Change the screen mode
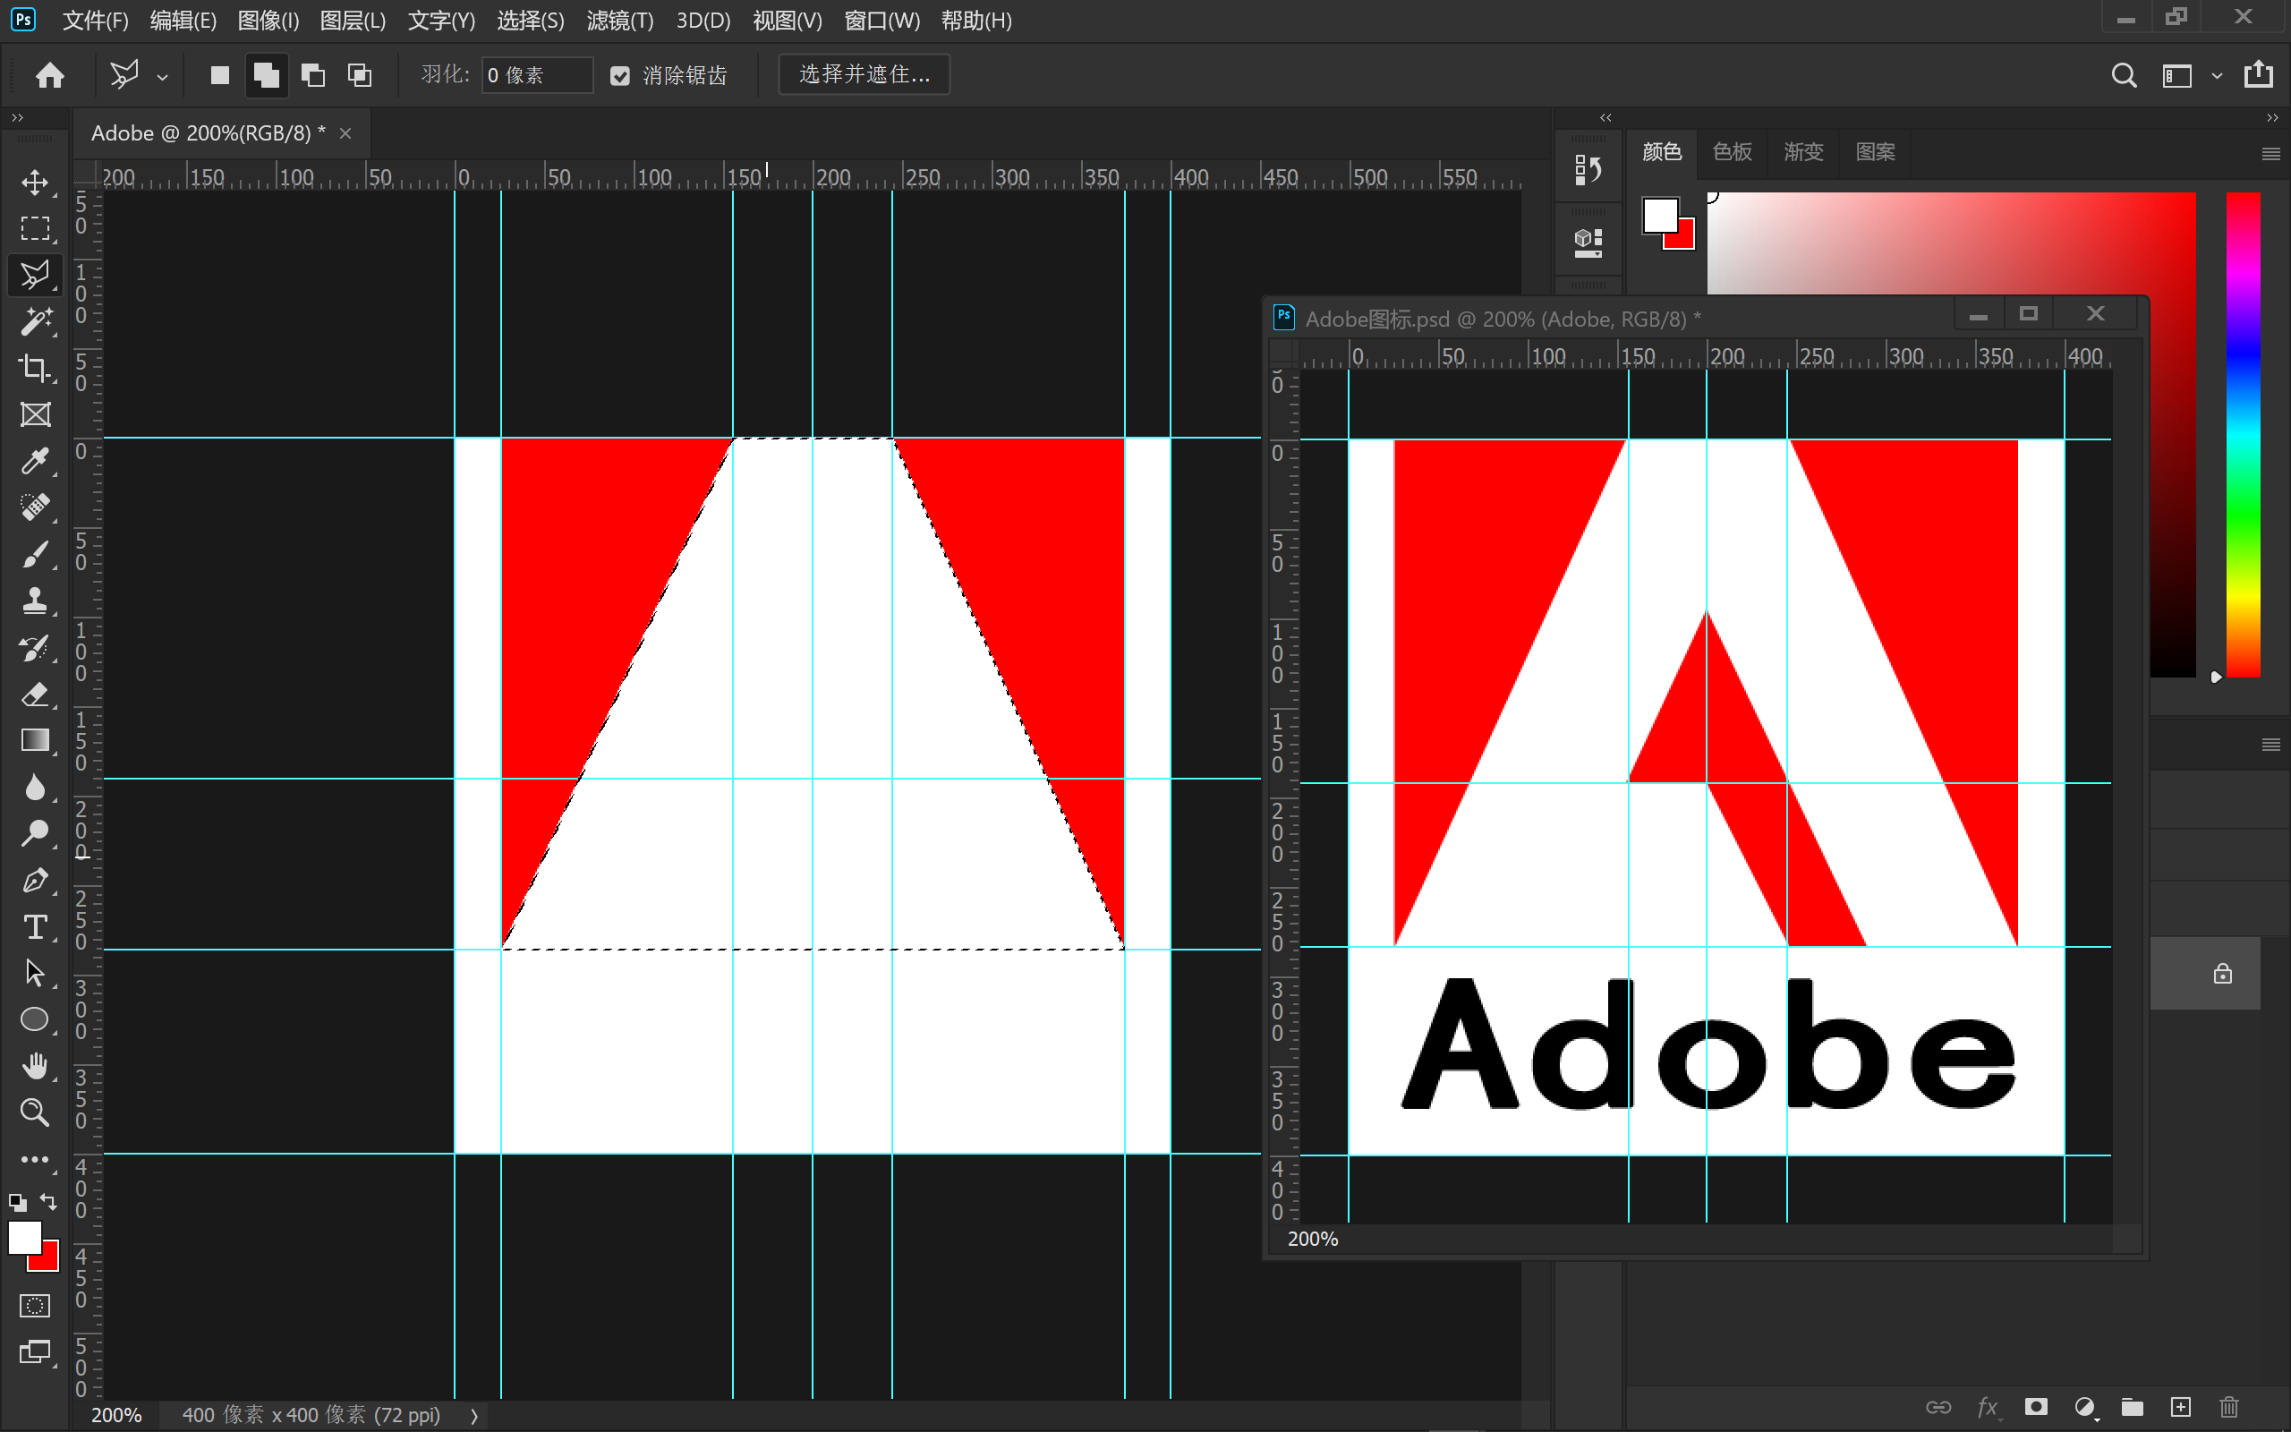Viewport: 2291px width, 1432px height. [x=35, y=1352]
